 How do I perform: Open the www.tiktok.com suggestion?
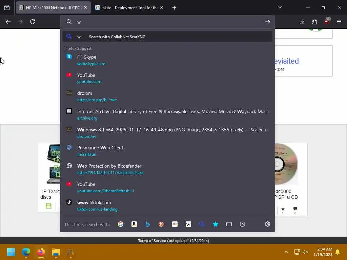[167, 205]
